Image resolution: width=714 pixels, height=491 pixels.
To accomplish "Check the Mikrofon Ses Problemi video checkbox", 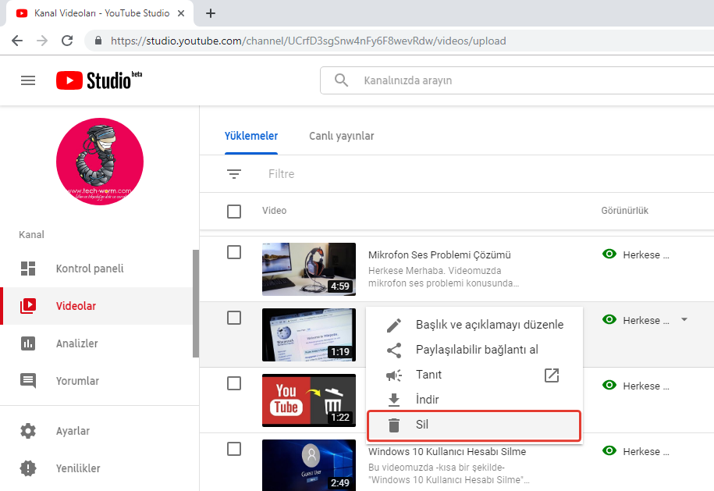I will pos(234,252).
